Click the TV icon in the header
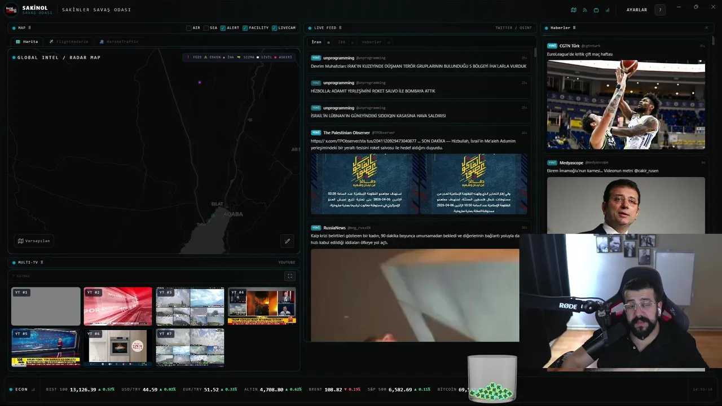The width and height of the screenshot is (722, 406). tap(596, 10)
